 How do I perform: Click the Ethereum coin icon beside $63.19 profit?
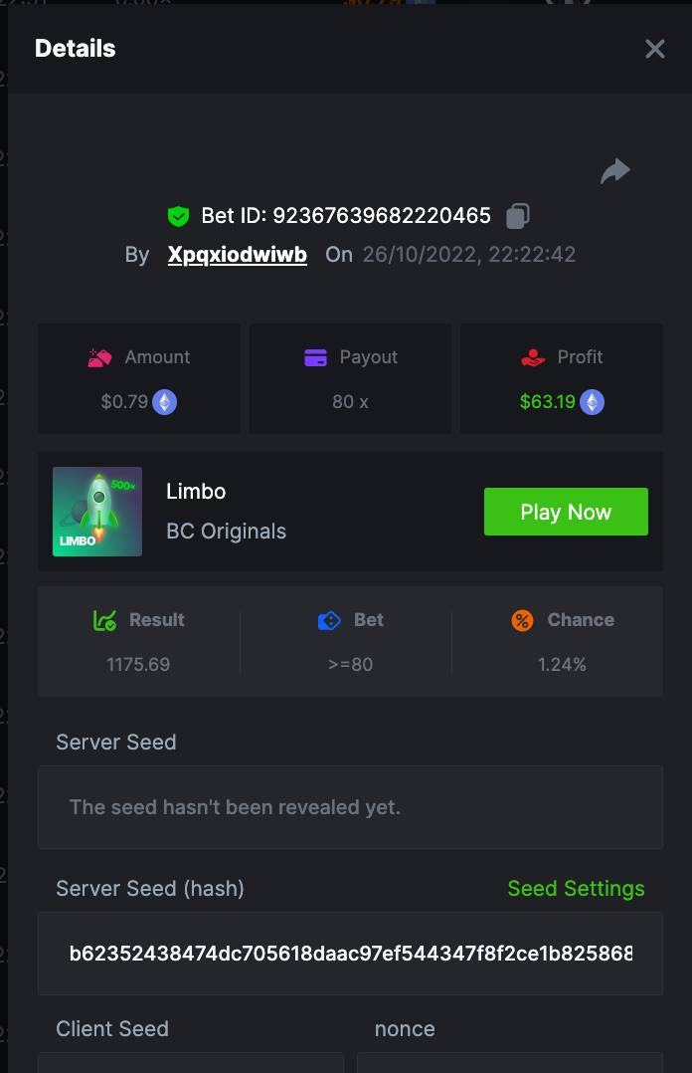pyautogui.click(x=593, y=402)
